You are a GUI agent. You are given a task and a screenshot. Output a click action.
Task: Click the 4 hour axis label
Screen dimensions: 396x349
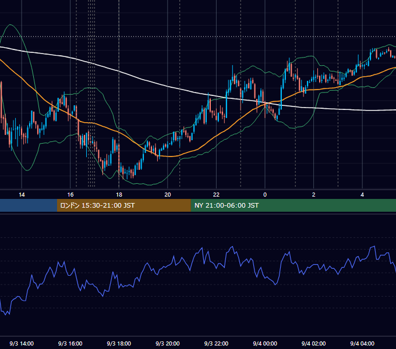point(362,194)
